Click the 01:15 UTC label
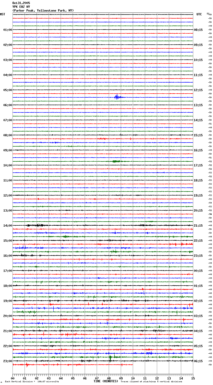The height and width of the screenshot is (385, 213). pyautogui.click(x=198, y=286)
